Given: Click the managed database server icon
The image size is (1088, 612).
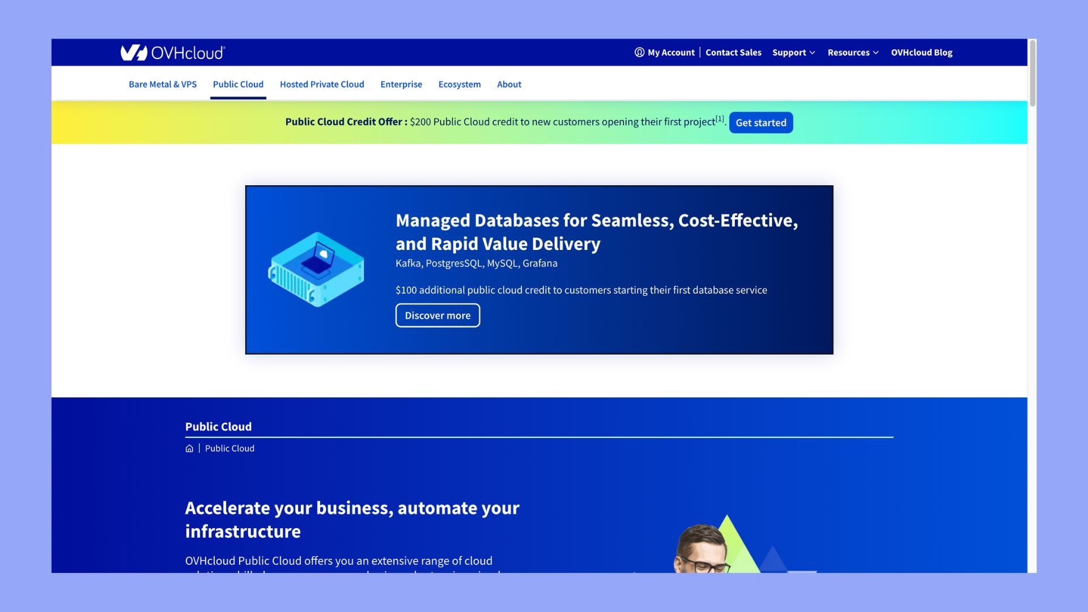Looking at the screenshot, I should (314, 269).
